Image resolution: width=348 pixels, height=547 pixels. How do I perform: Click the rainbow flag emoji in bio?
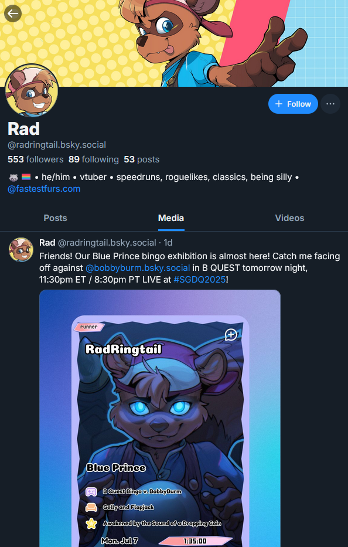(x=26, y=177)
